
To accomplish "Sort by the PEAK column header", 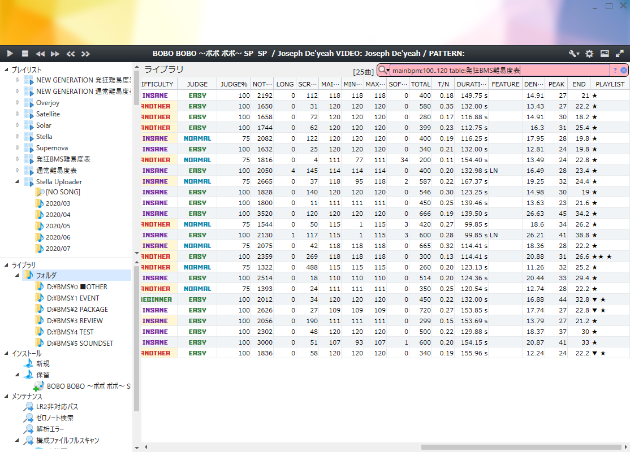I will [x=556, y=84].
